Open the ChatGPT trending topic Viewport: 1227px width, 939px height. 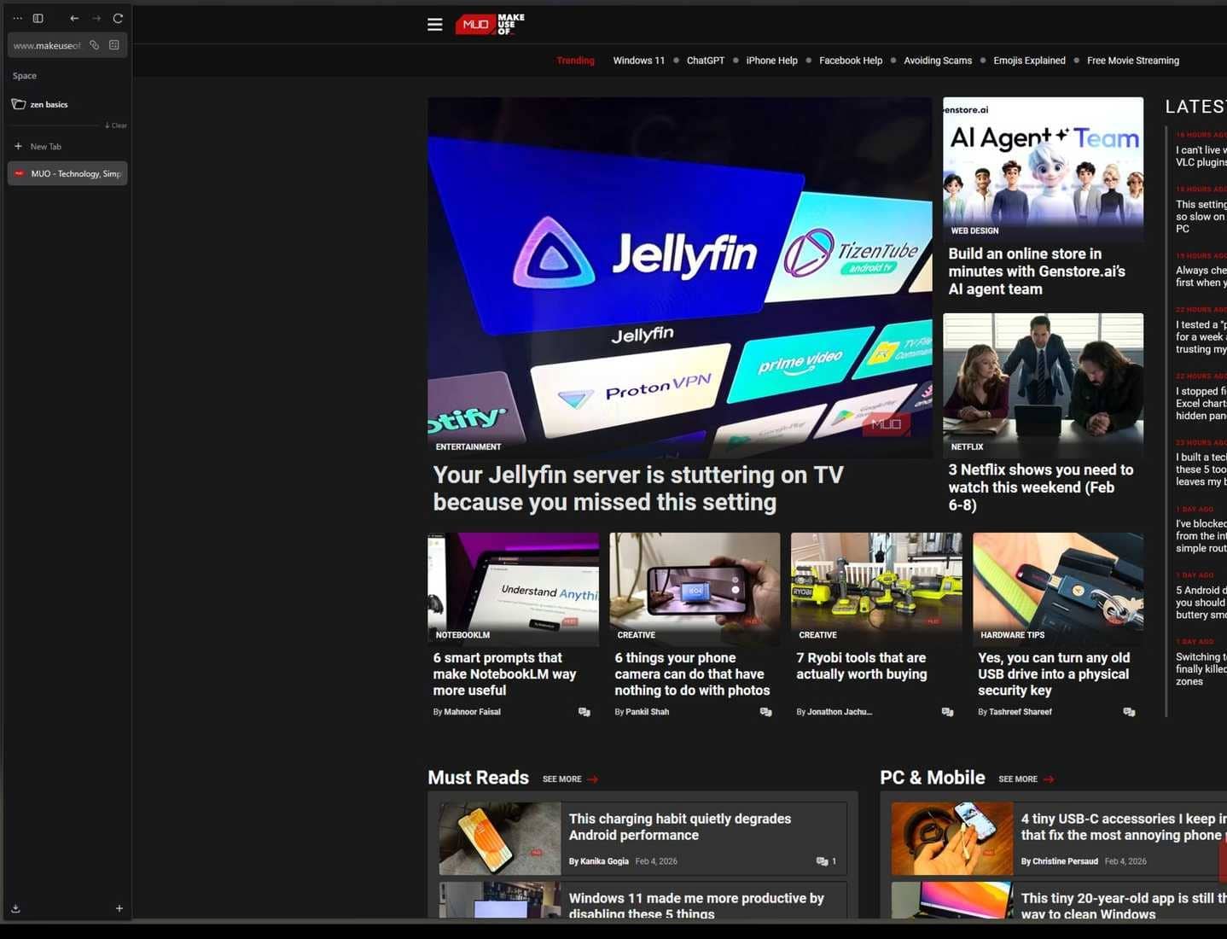(706, 61)
